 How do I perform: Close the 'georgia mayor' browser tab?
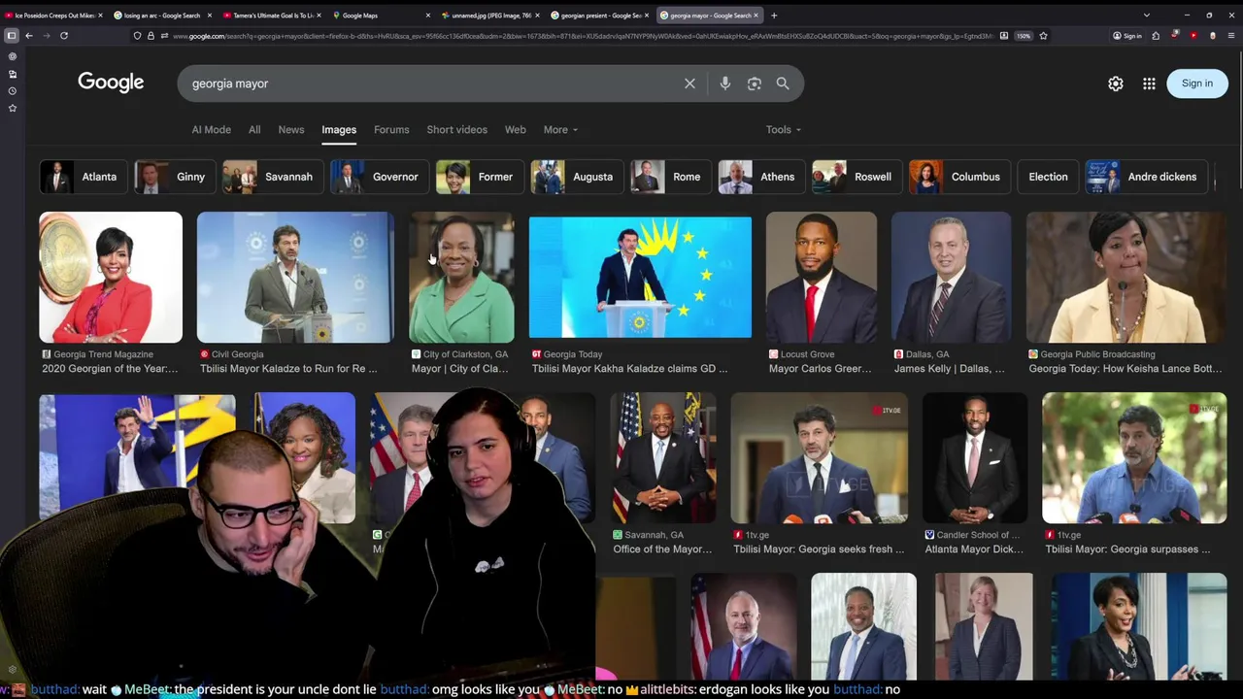(x=756, y=16)
